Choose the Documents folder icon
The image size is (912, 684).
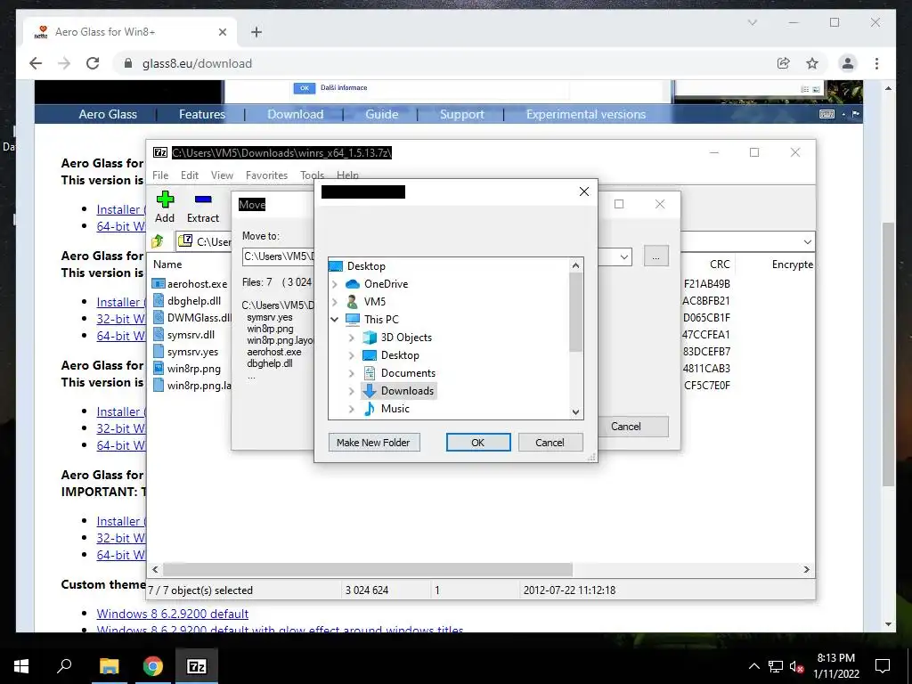[x=370, y=373]
